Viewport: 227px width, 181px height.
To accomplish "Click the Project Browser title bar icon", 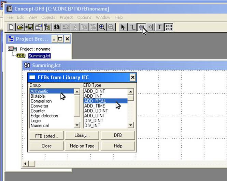I will [11, 39].
